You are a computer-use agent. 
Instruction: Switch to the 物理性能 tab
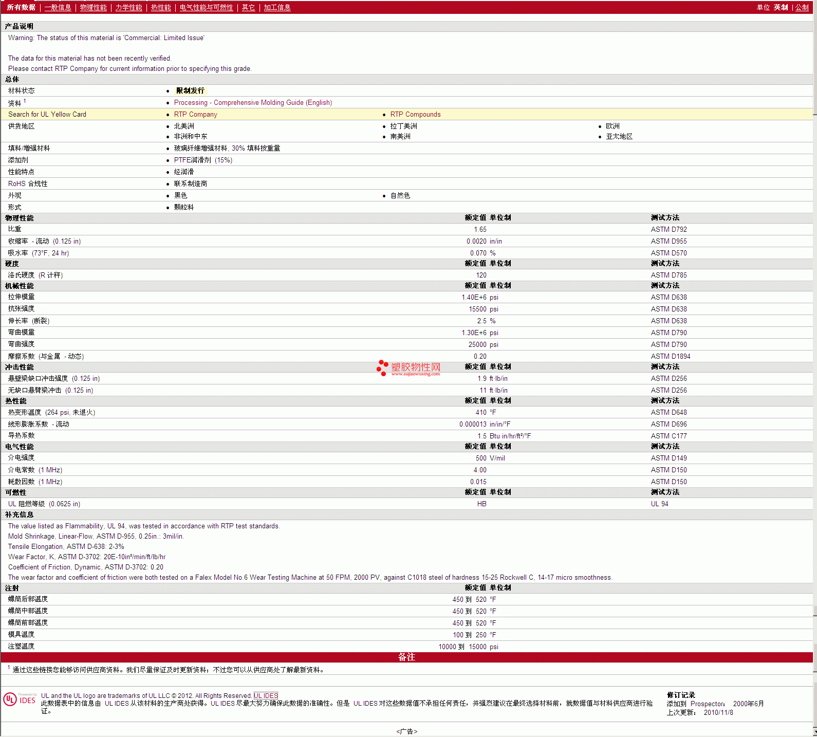(x=93, y=8)
